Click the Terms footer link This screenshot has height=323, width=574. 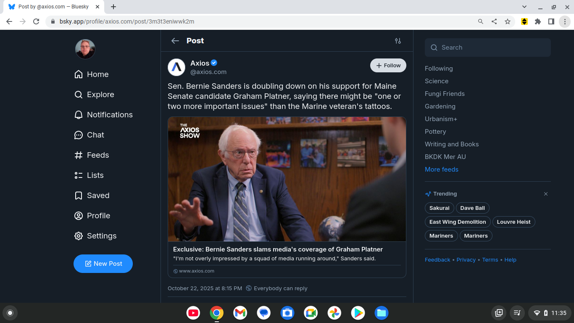(490, 260)
